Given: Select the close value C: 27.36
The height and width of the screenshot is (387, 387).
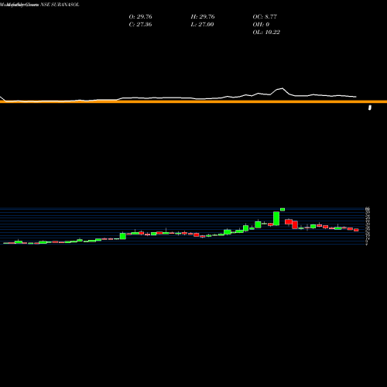Looking at the screenshot, I should [x=140, y=25].
